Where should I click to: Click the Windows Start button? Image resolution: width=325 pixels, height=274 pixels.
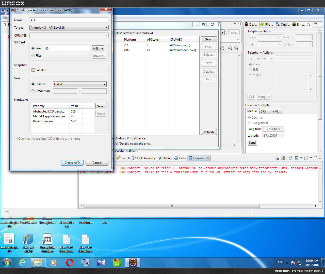tap(7, 263)
